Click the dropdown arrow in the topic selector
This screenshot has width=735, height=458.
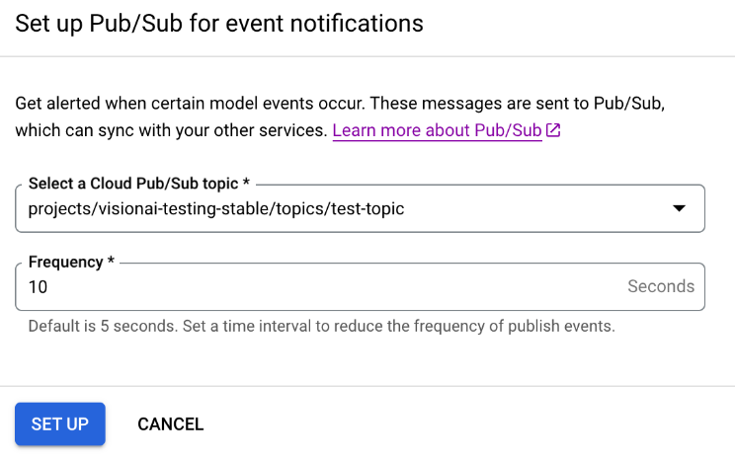pos(679,208)
